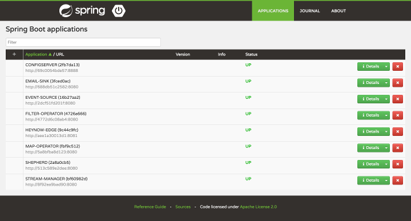Open the Reference Guide footer link

pos(150,207)
